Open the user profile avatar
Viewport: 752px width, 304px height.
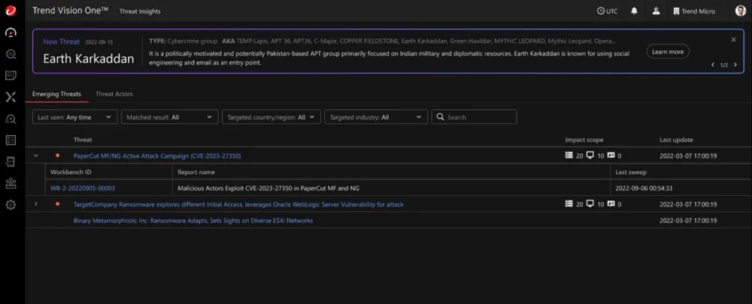click(x=740, y=11)
